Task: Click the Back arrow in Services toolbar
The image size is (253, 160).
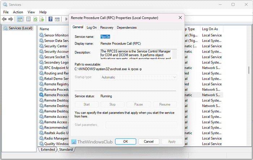Action: 4,19
